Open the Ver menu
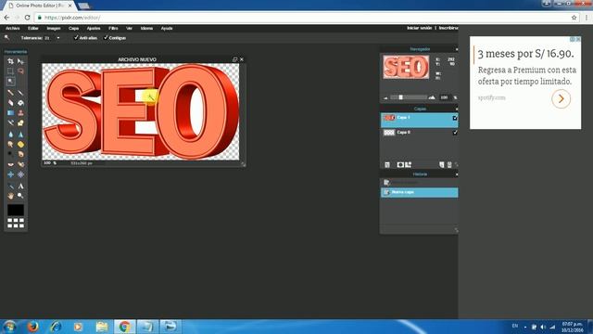This screenshot has height=334, width=593. [x=129, y=29]
